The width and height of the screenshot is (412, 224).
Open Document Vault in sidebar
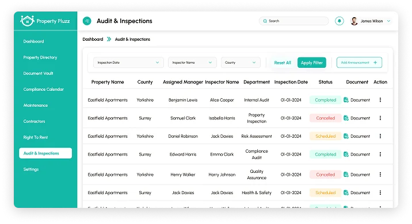[x=38, y=74]
